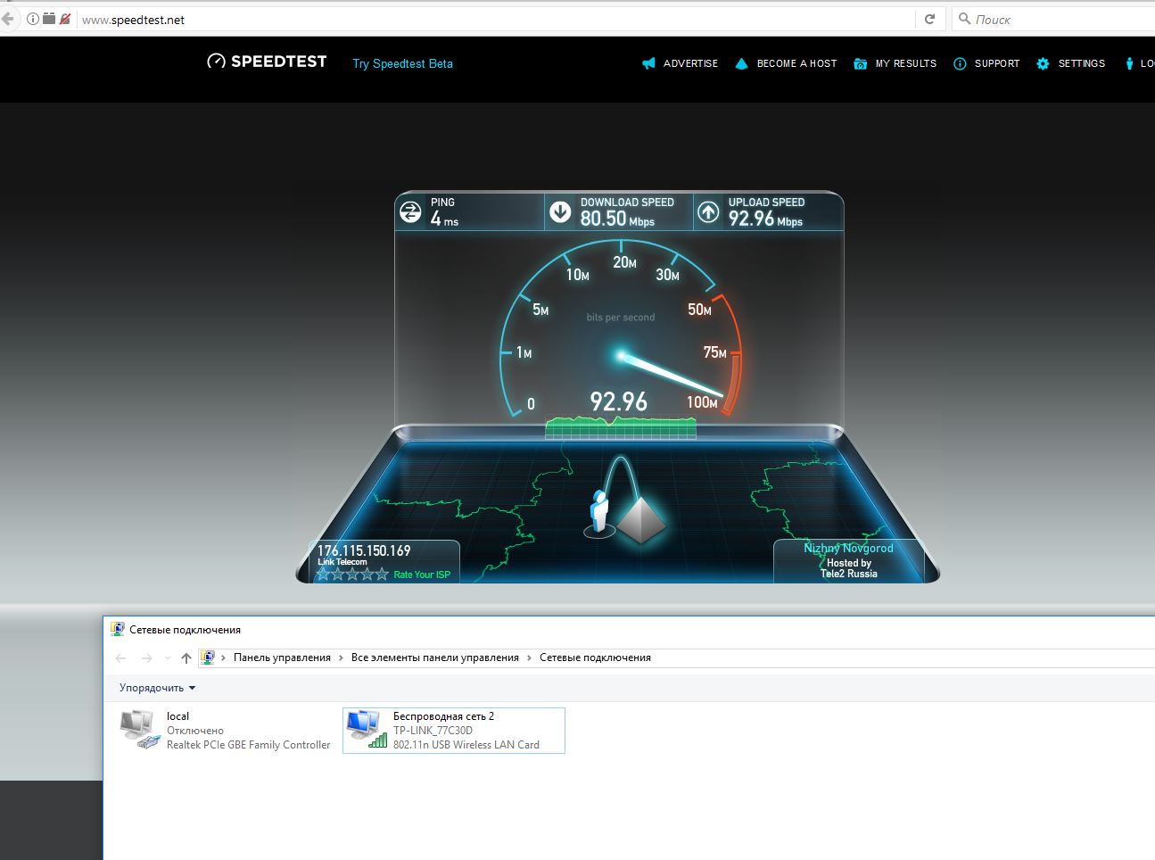The width and height of the screenshot is (1155, 860).
Task: Click Панель управления in breadcrumb
Action: tap(282, 657)
